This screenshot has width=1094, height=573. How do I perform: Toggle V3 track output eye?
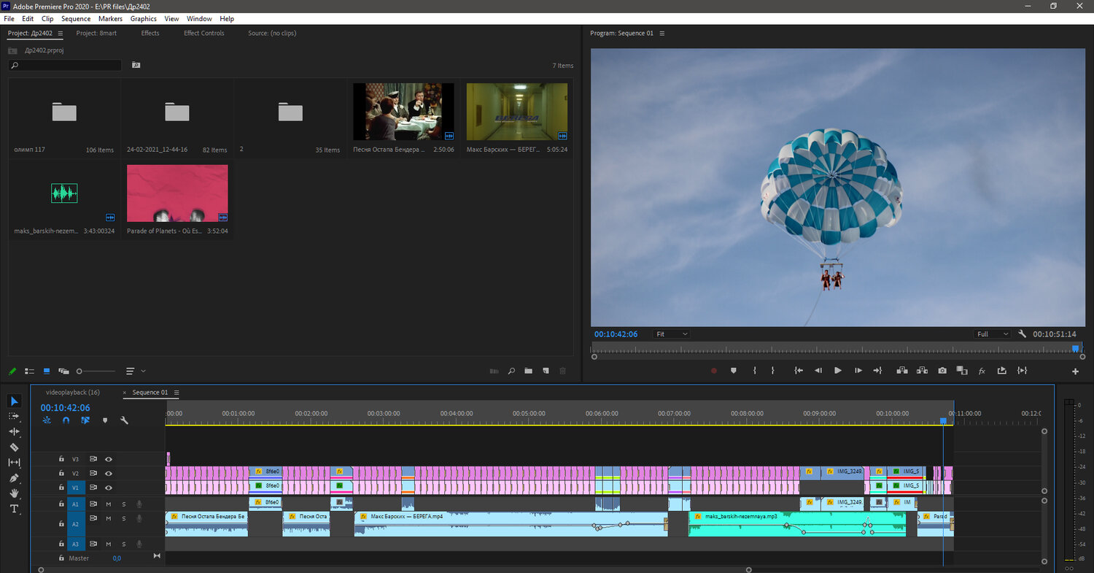[x=109, y=459]
